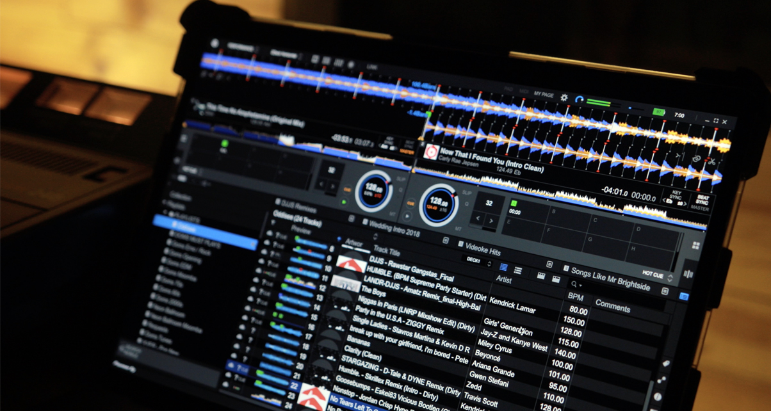The width and height of the screenshot is (771, 411).
Task: Toggle BEAT SYNC on deck 1
Action: click(409, 144)
